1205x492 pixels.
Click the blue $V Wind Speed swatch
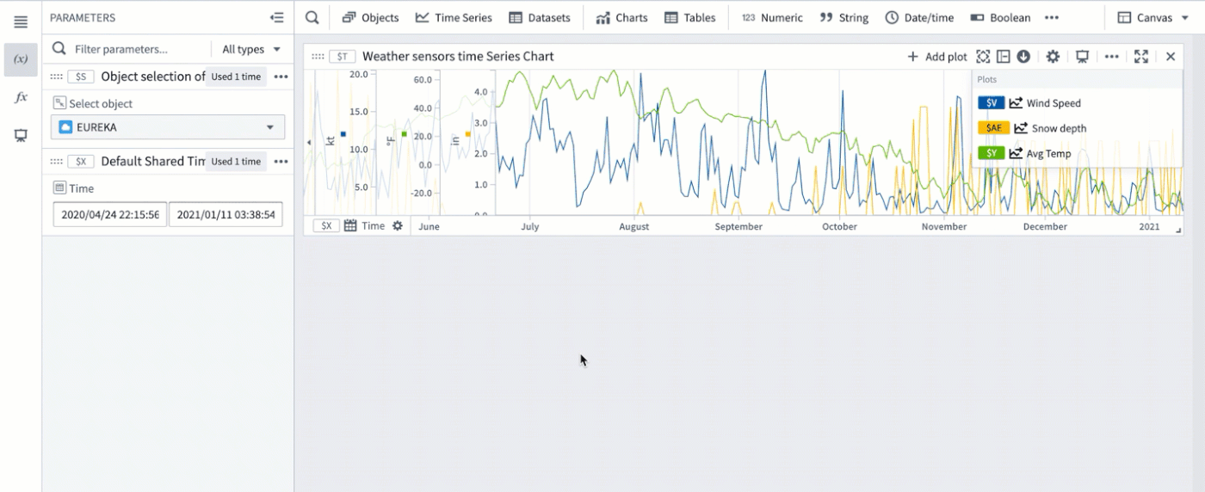coord(992,103)
